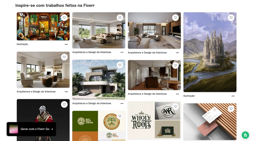Open the Wholy Roots logo design thumbnail

(x=154, y=120)
